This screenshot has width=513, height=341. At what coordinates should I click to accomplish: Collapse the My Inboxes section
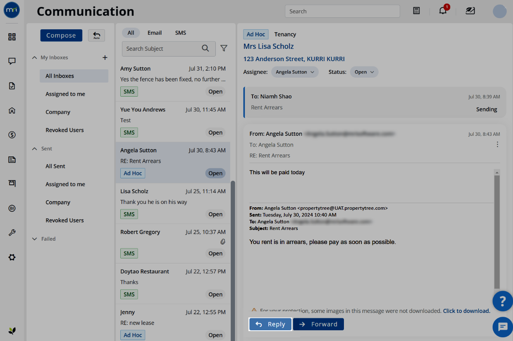pos(34,57)
